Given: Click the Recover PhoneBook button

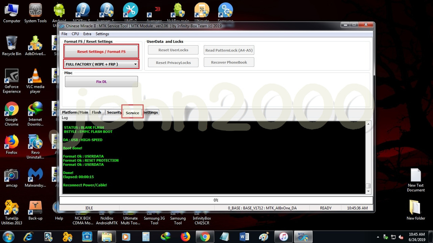Looking at the screenshot, I should tap(229, 62).
